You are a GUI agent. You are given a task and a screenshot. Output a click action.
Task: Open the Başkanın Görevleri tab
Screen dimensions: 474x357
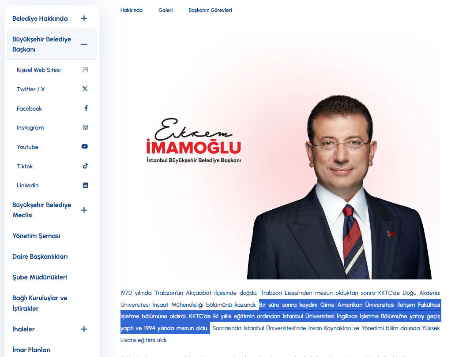[x=211, y=10]
